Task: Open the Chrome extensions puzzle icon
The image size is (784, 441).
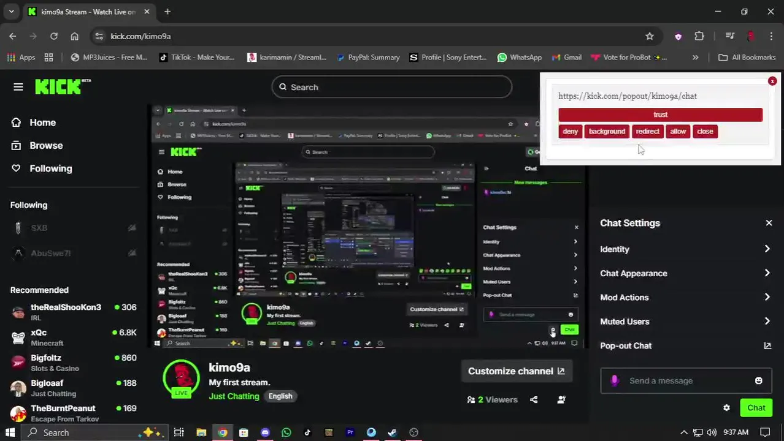Action: coord(699,36)
